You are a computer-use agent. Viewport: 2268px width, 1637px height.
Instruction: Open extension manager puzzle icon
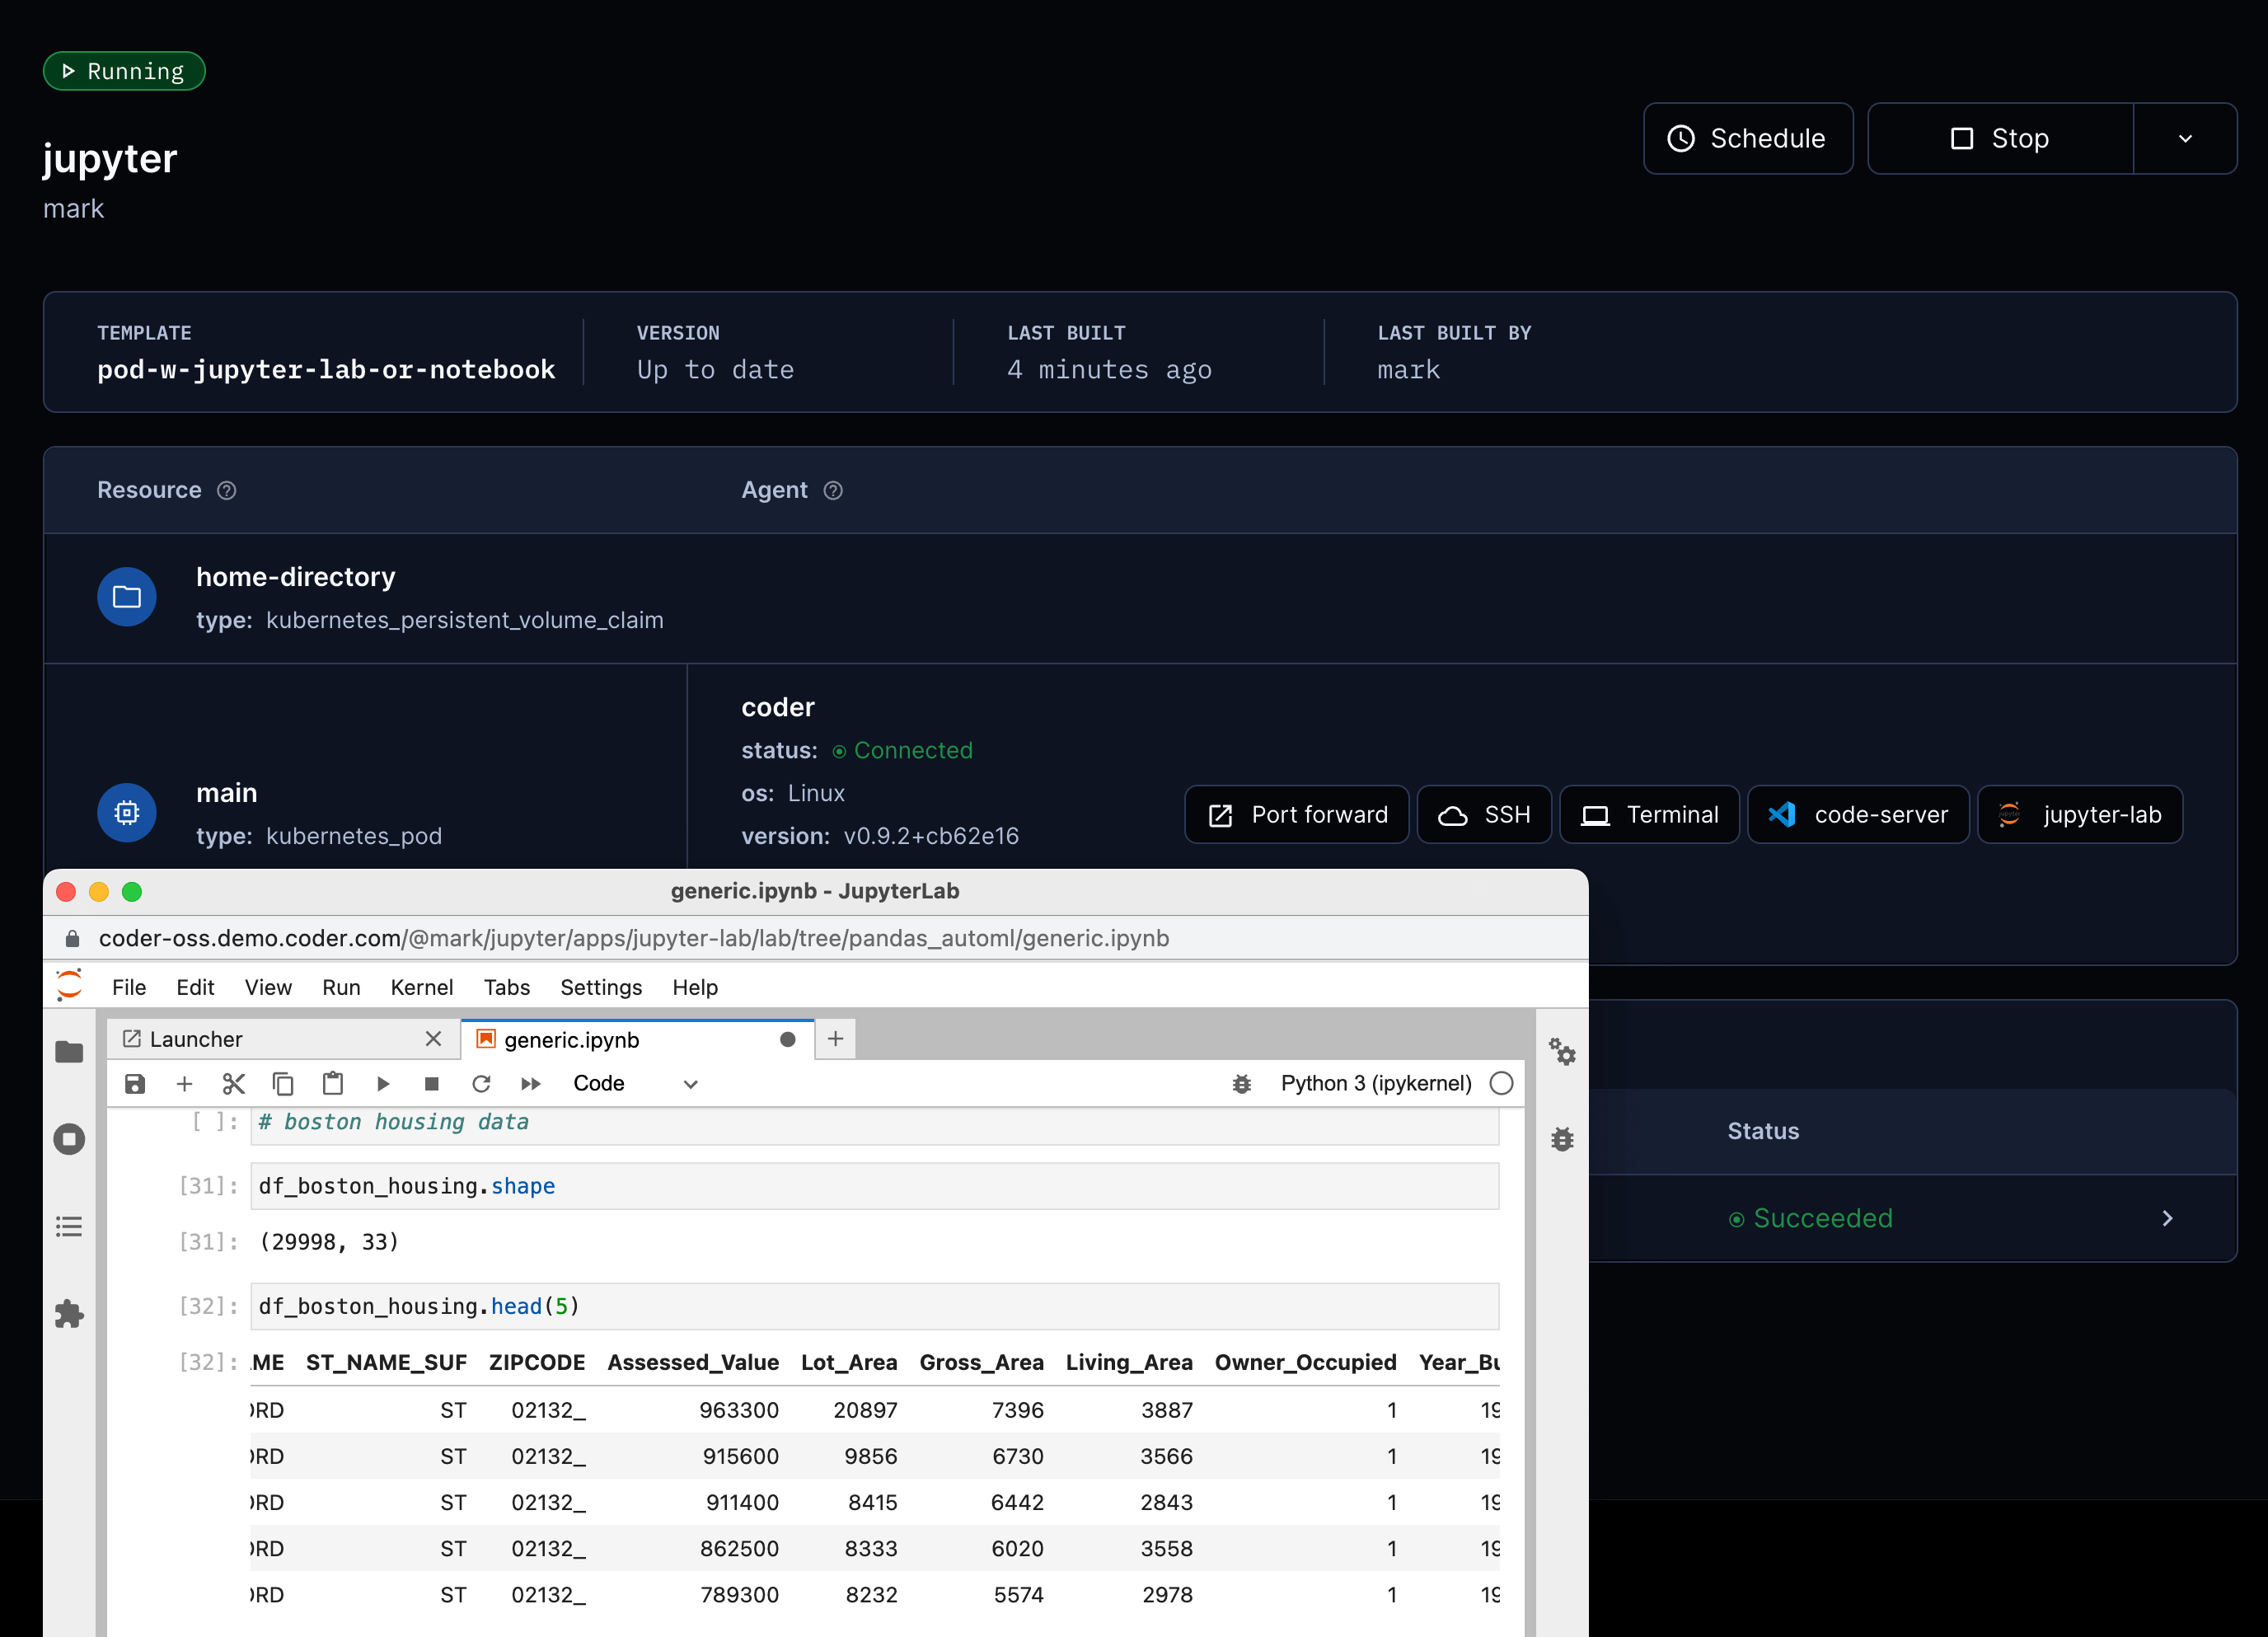point(69,1314)
